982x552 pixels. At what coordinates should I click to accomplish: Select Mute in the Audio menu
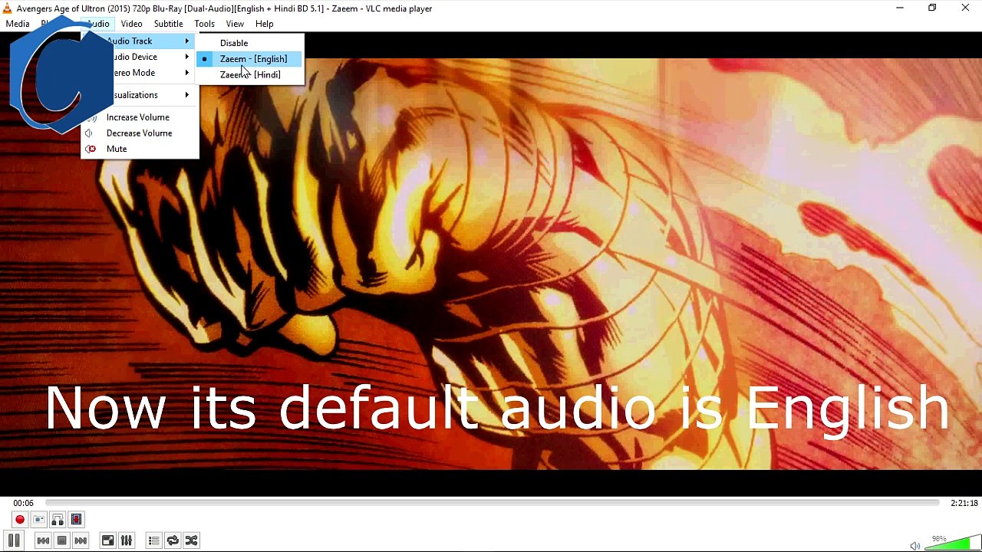click(139, 149)
